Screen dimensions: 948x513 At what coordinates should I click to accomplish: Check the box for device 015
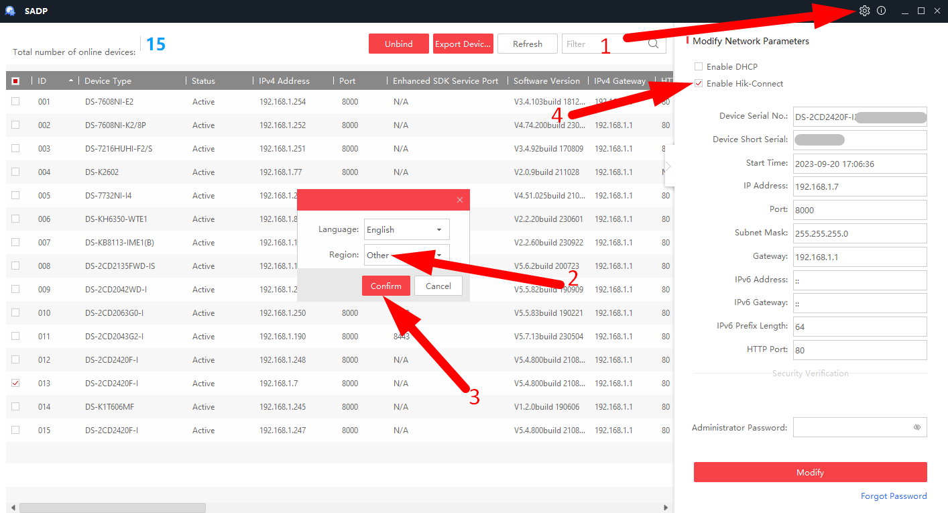point(15,430)
